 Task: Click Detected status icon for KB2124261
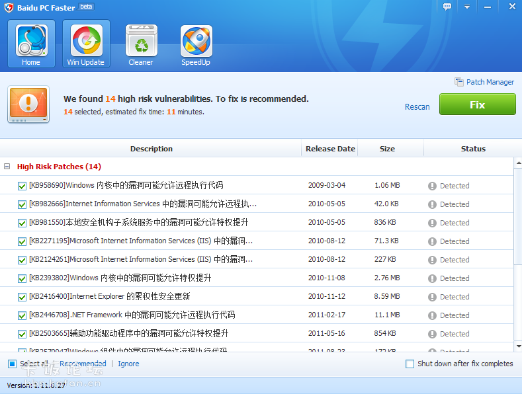[432, 260]
